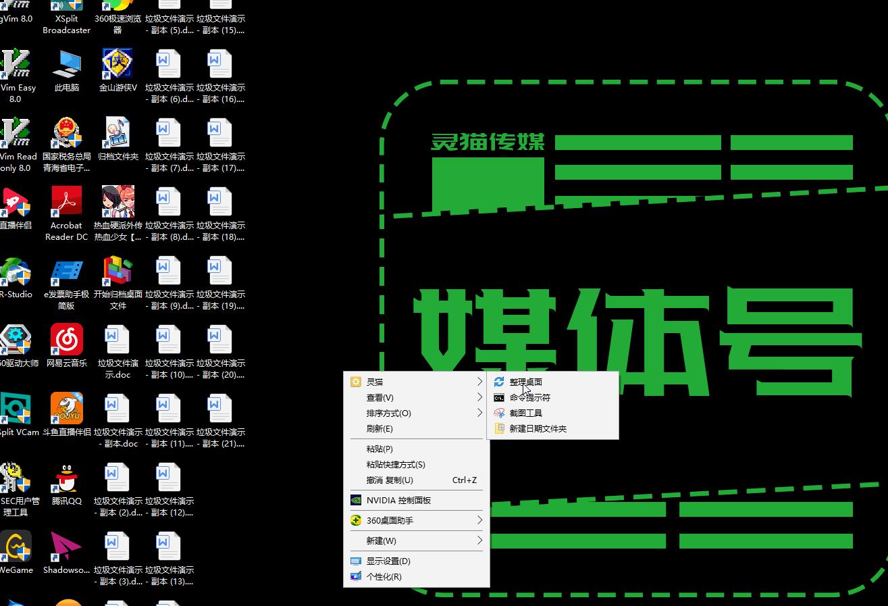Launch XSplit Broadcaster
Image resolution: width=888 pixels, height=606 pixels.
click(x=66, y=8)
